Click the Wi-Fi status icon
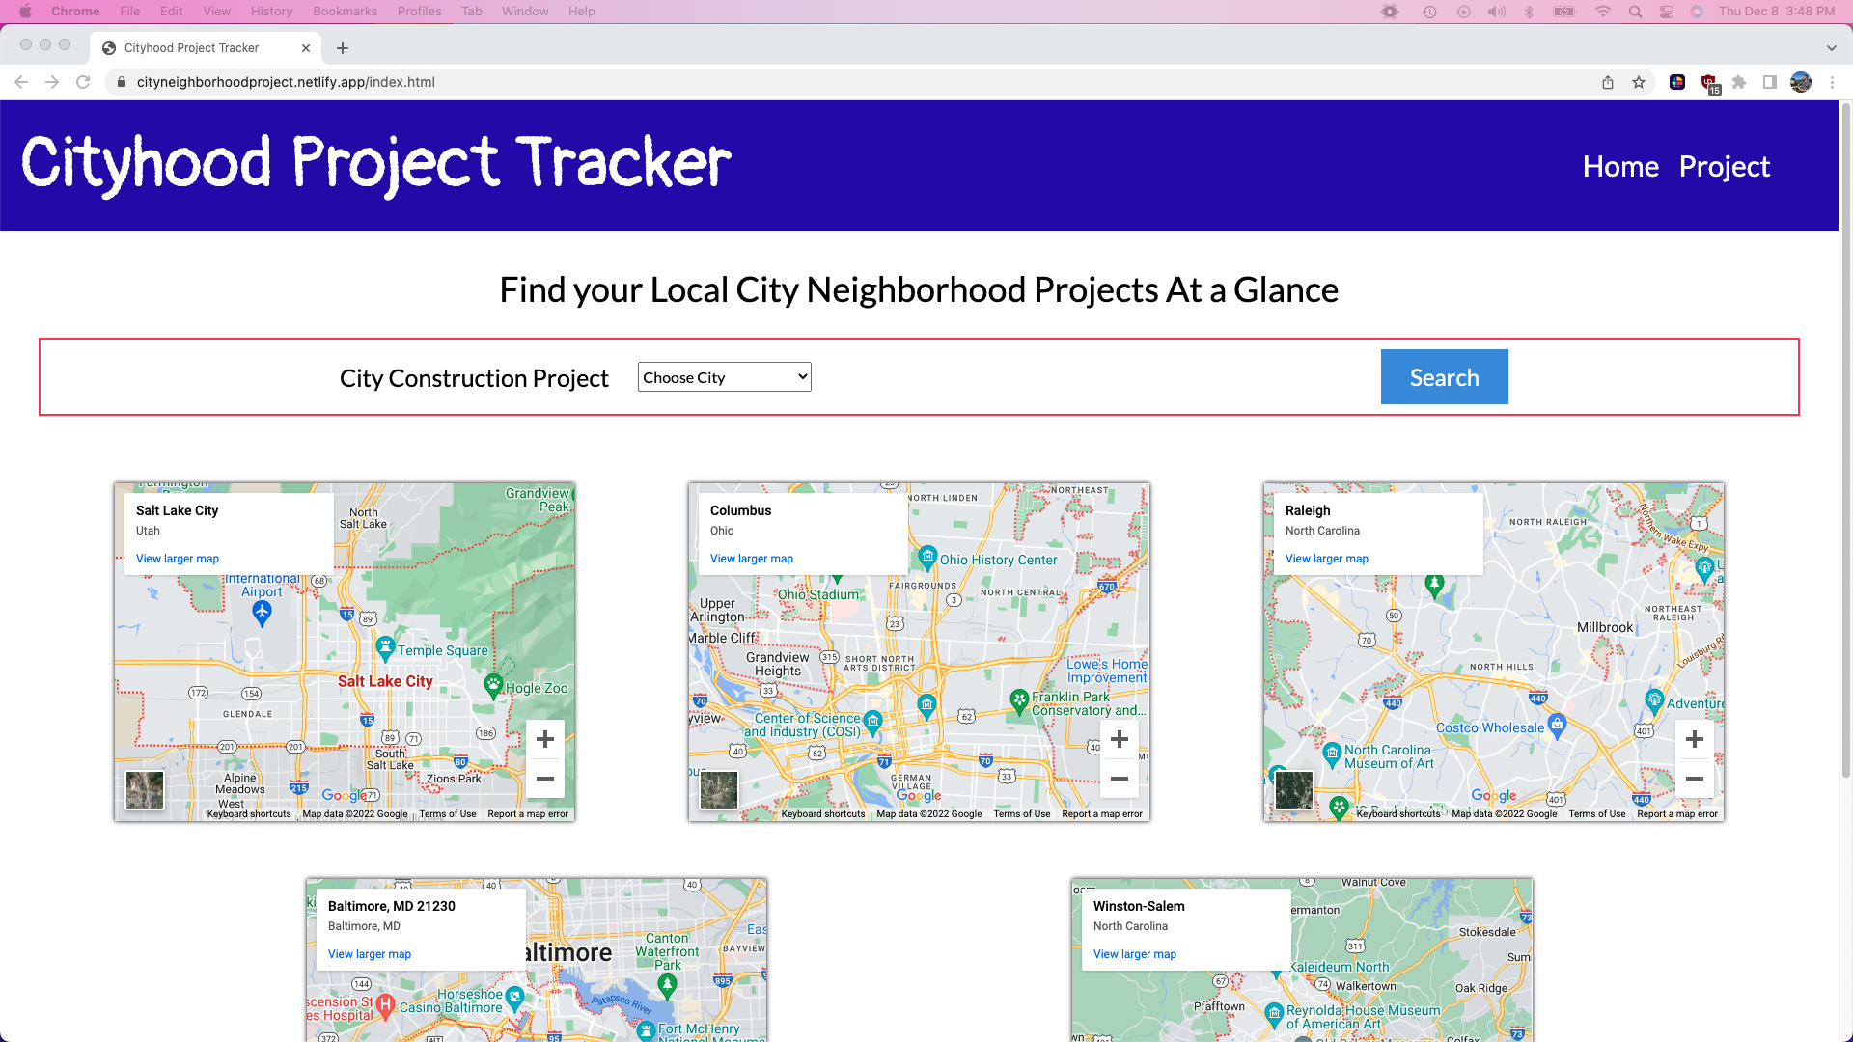The width and height of the screenshot is (1853, 1042). point(1602,12)
